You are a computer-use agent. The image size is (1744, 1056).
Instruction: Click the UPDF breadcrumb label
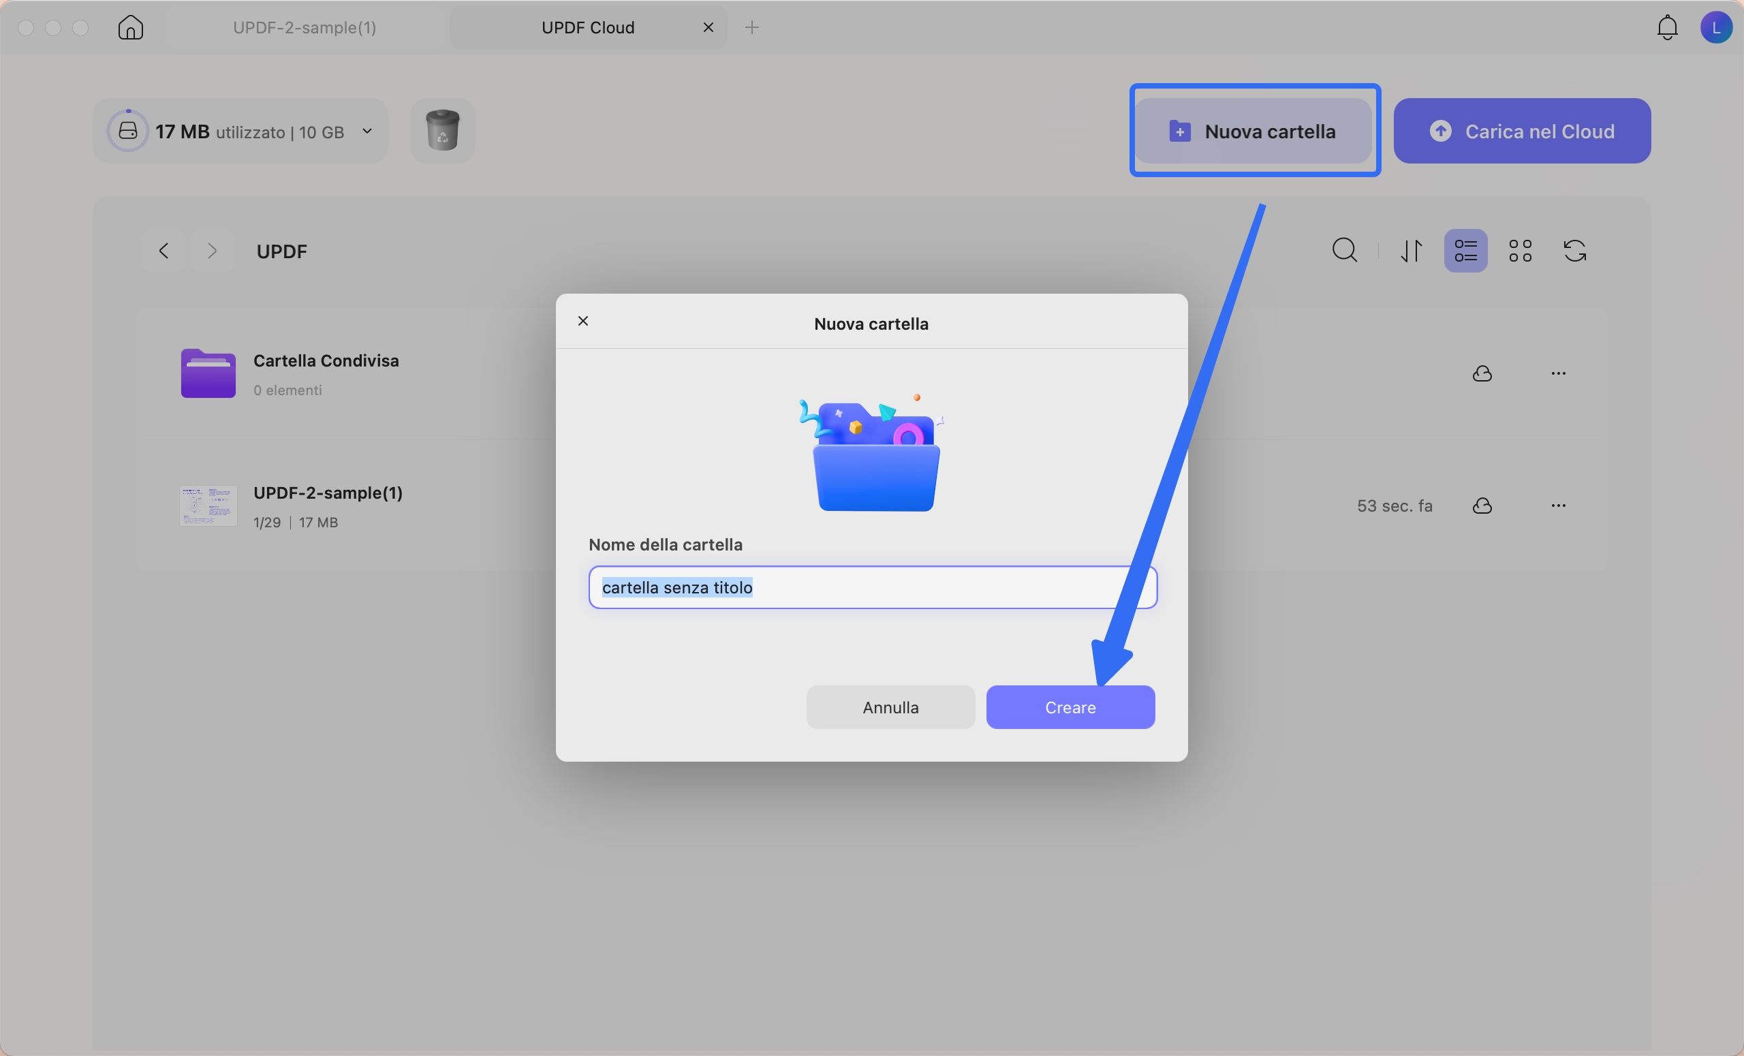click(x=281, y=251)
